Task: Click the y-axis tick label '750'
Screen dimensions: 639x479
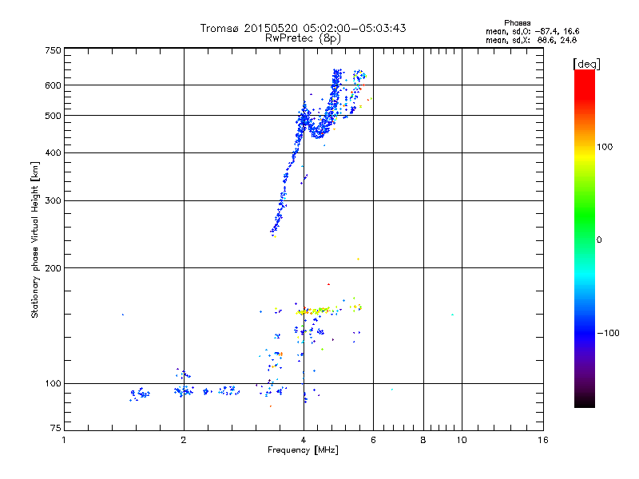Action: pyautogui.click(x=53, y=50)
